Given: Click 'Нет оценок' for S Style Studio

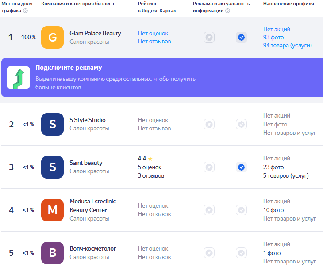Looking at the screenshot, I should click(x=153, y=120).
